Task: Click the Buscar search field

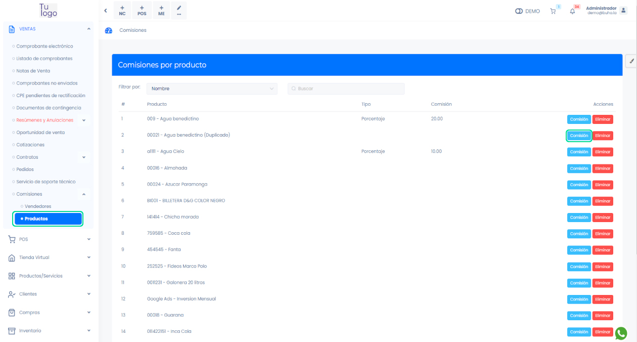Action: click(346, 89)
